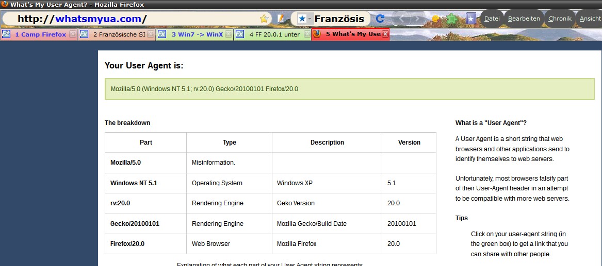This screenshot has width=602, height=266.
Task: Close the '5 What's My Use' tab
Action: pos(385,34)
